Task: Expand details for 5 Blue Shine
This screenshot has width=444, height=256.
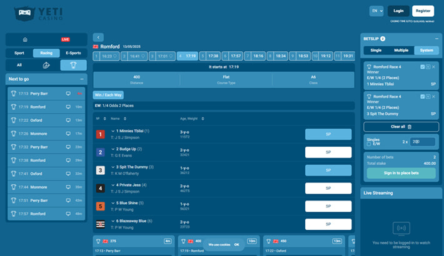Action: pos(113,203)
